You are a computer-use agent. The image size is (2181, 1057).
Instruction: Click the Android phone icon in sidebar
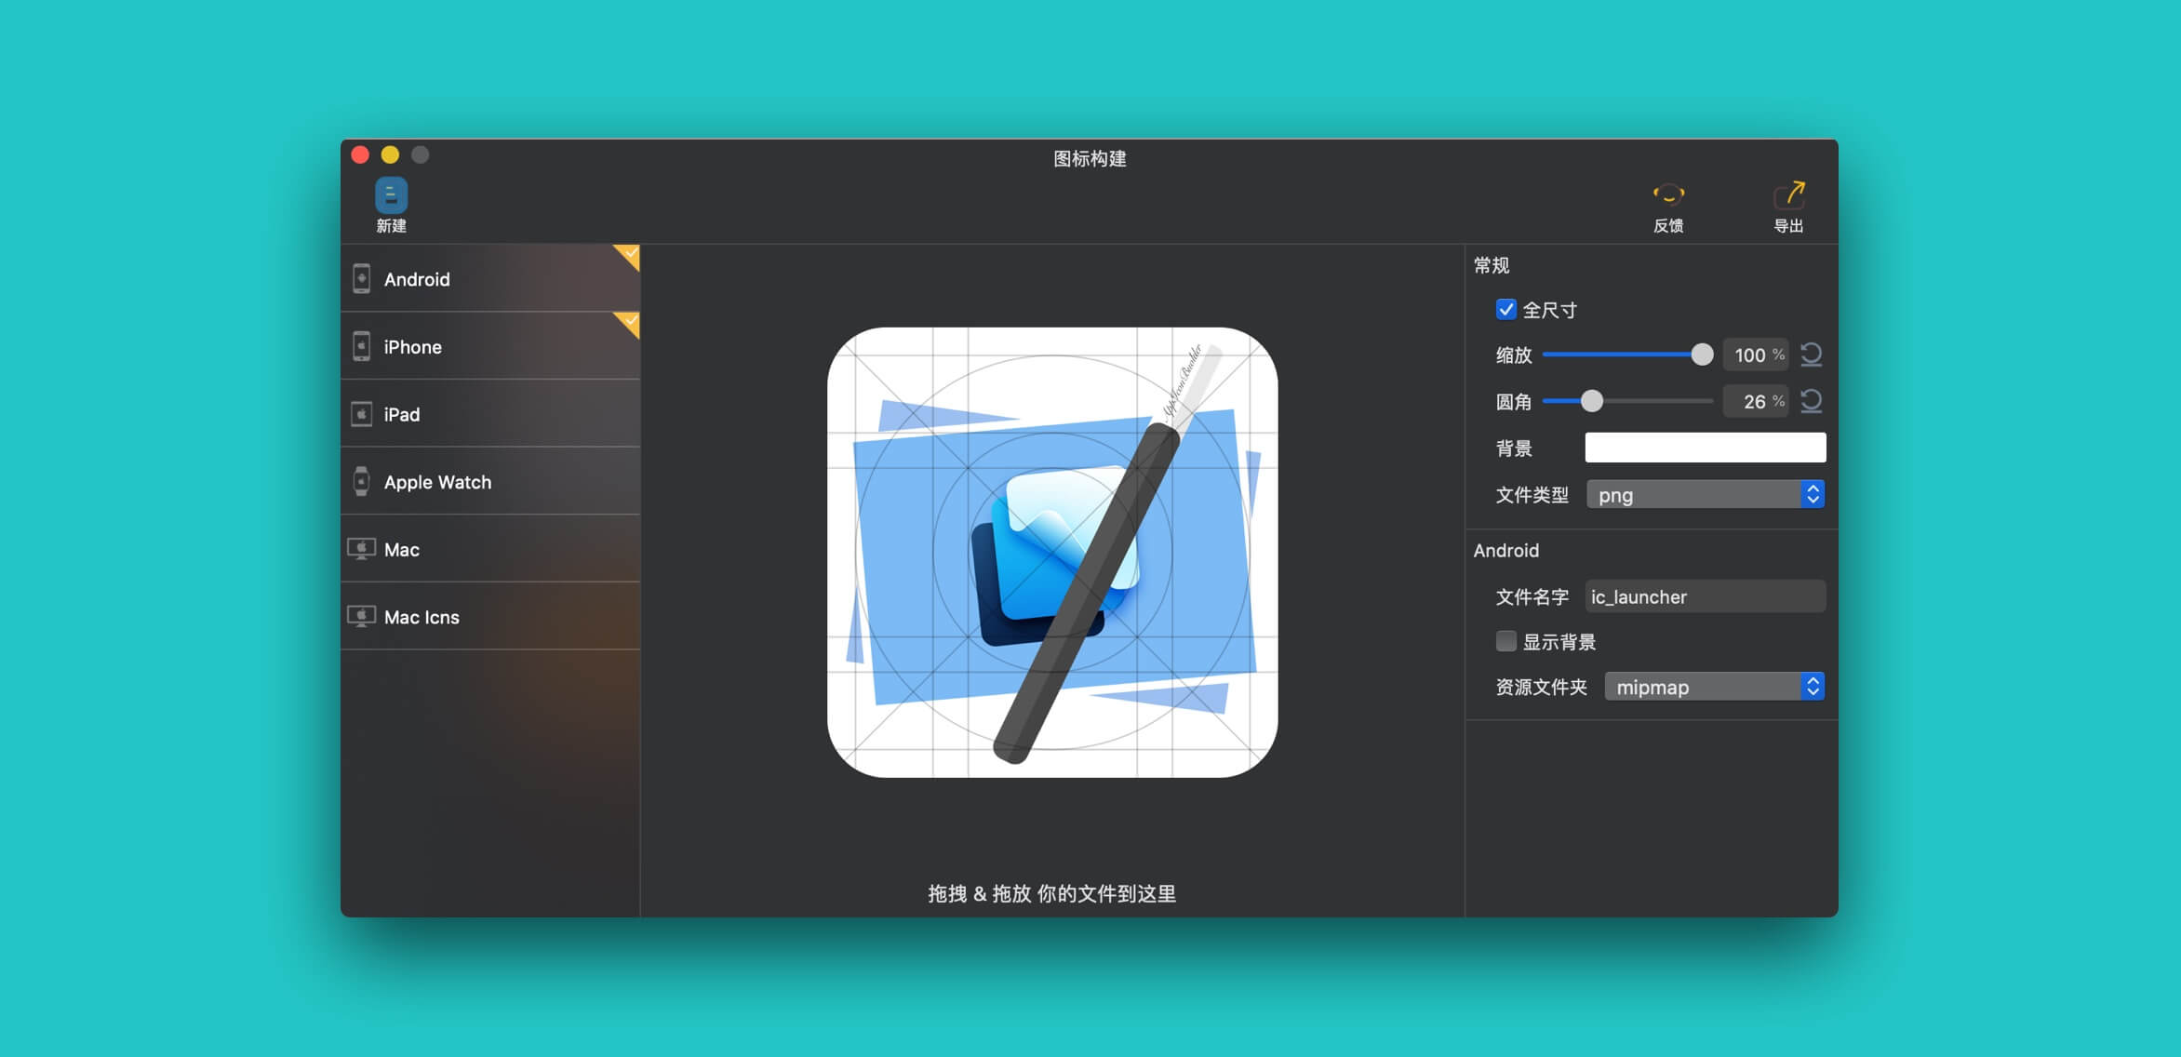(x=362, y=278)
